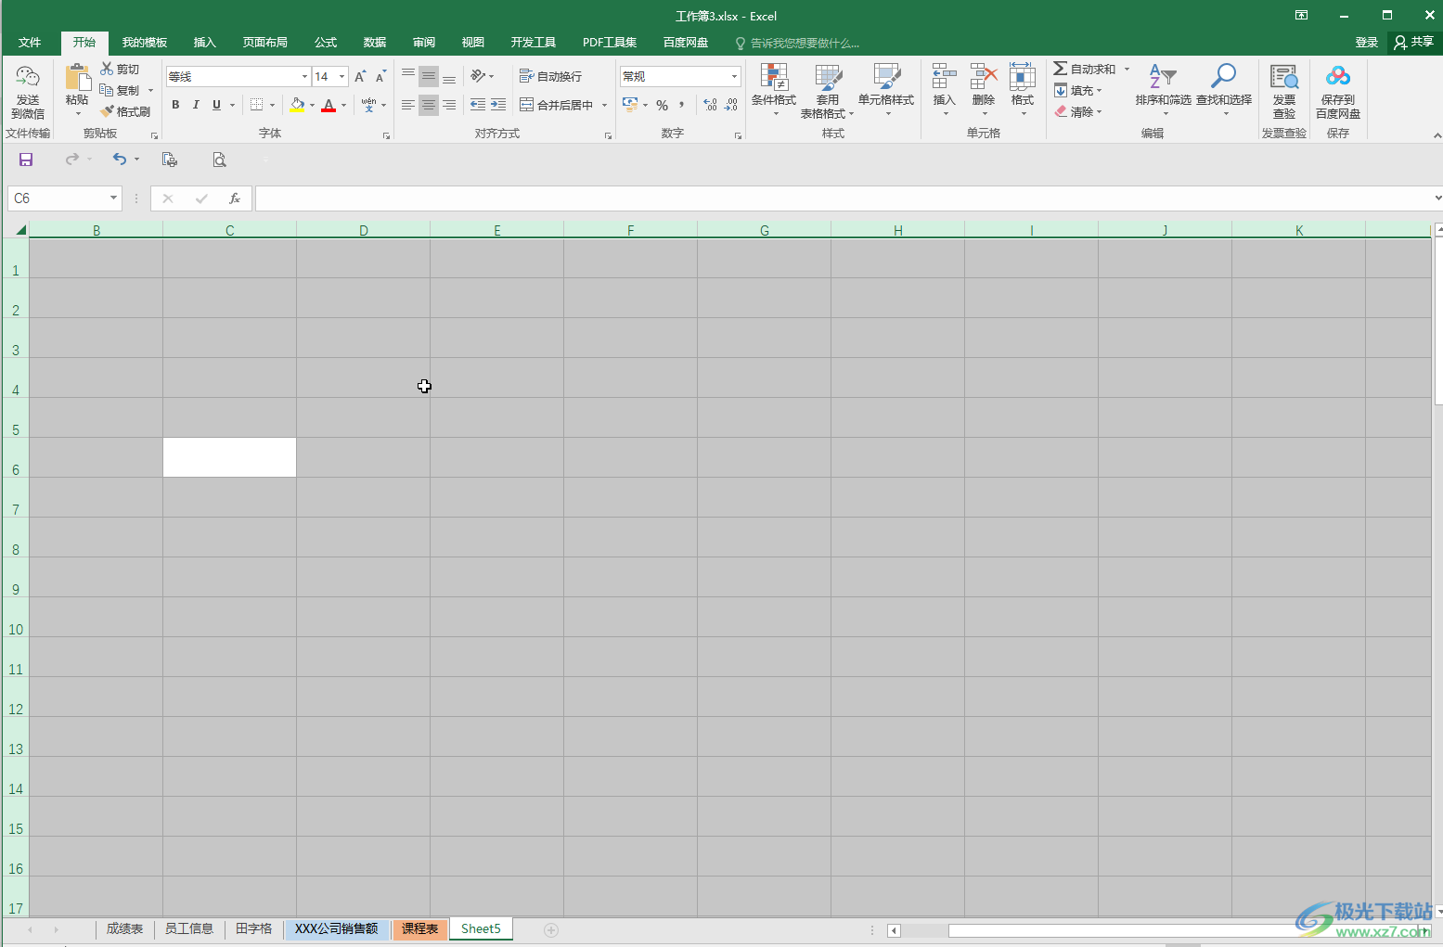Click the Delete cells icon
Image resolution: width=1443 pixels, height=947 pixels.
(x=984, y=77)
